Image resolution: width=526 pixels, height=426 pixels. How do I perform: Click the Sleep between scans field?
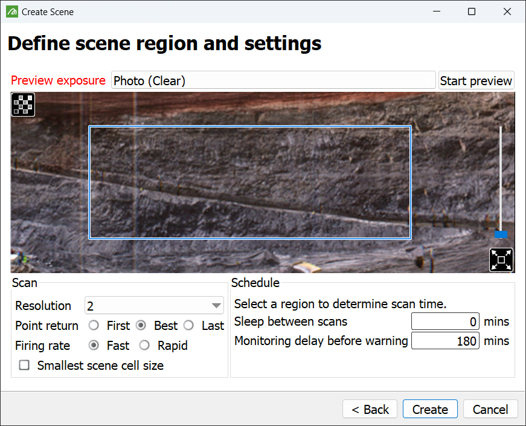coord(445,321)
